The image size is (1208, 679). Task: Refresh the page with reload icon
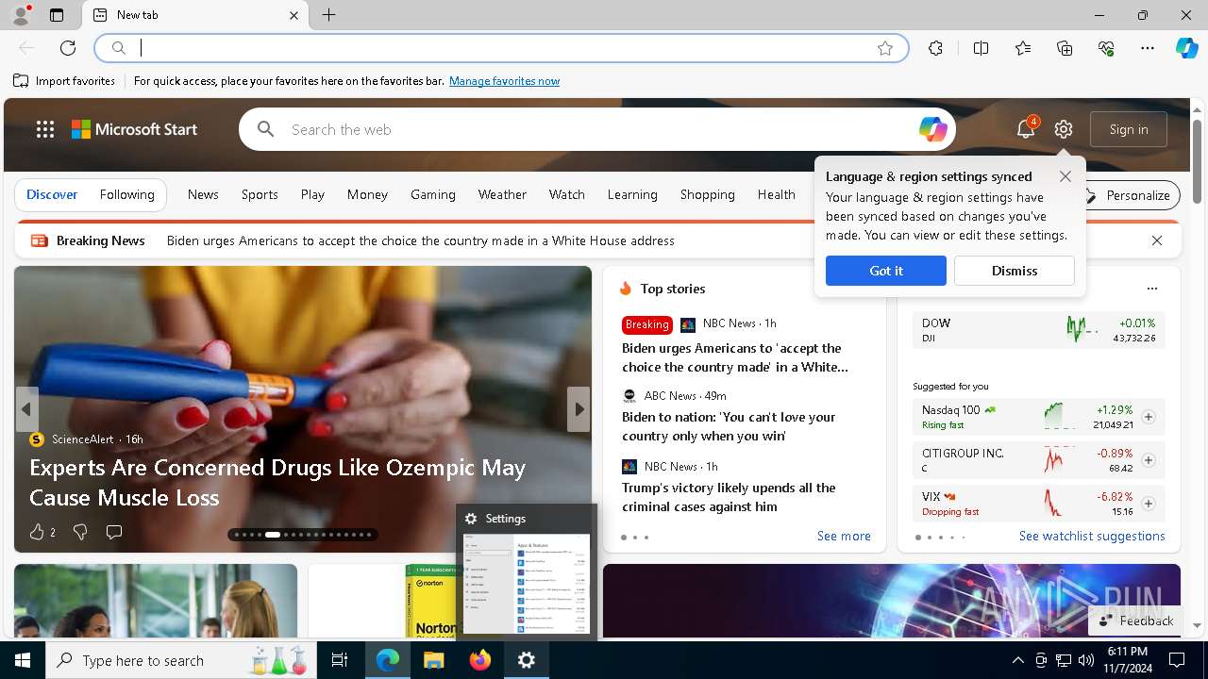68,48
